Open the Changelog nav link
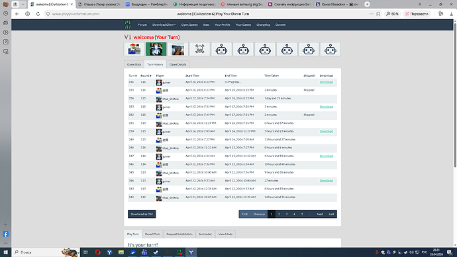This screenshot has width=457, height=257. tap(263, 25)
